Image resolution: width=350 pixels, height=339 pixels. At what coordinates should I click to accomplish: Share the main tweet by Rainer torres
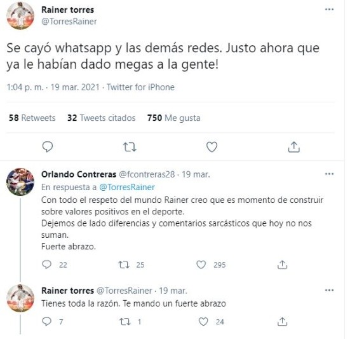[293, 147]
